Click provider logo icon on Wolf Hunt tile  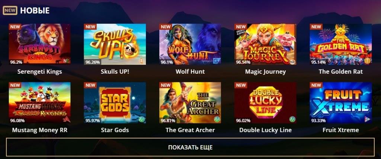tap(217, 61)
